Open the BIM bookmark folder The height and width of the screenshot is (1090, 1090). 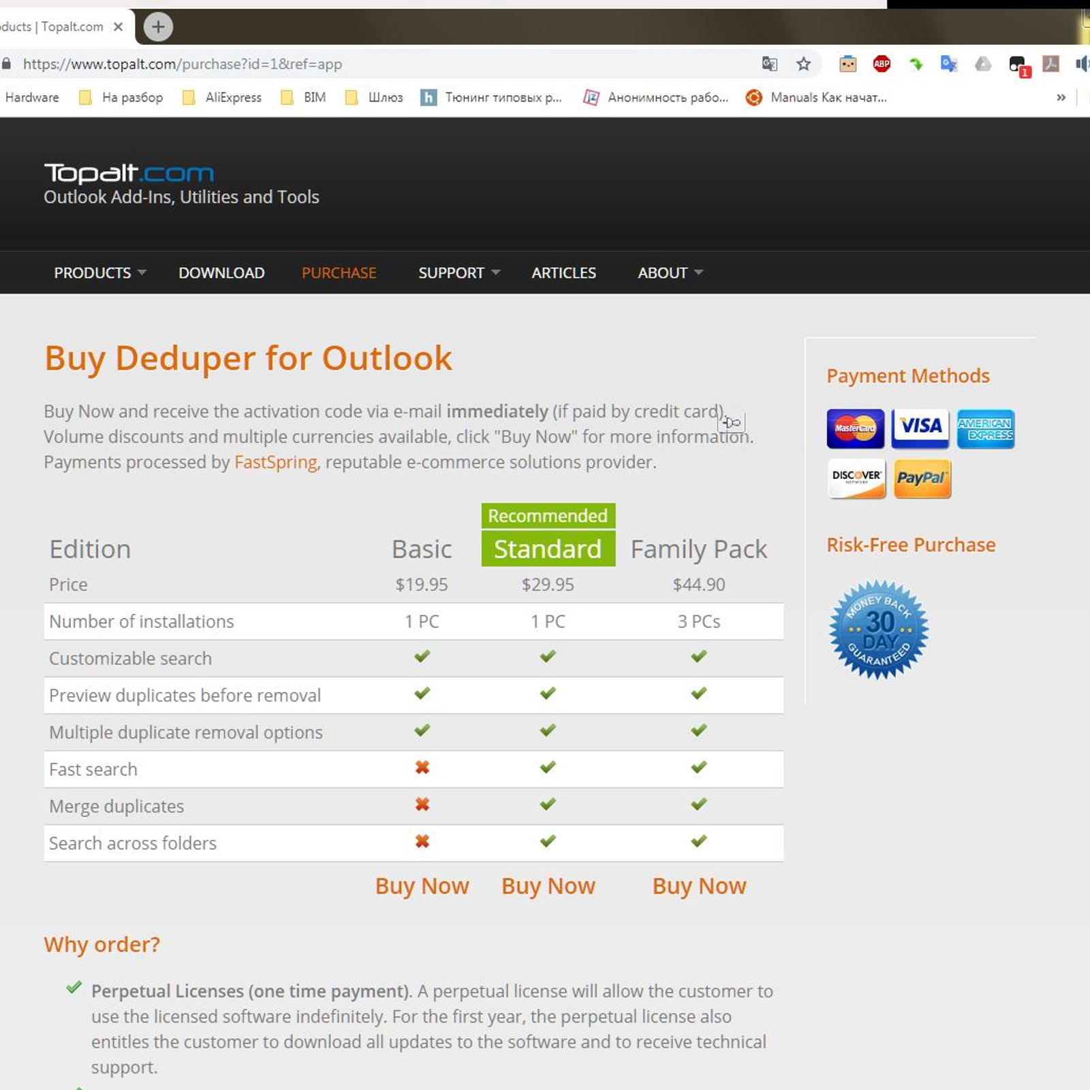click(303, 97)
